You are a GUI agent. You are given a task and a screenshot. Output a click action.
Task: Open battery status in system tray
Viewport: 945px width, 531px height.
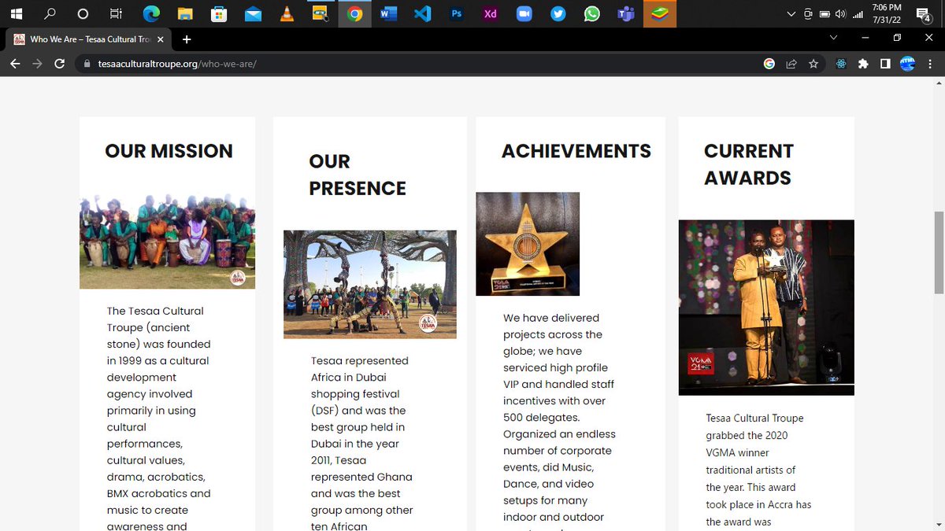pos(825,14)
